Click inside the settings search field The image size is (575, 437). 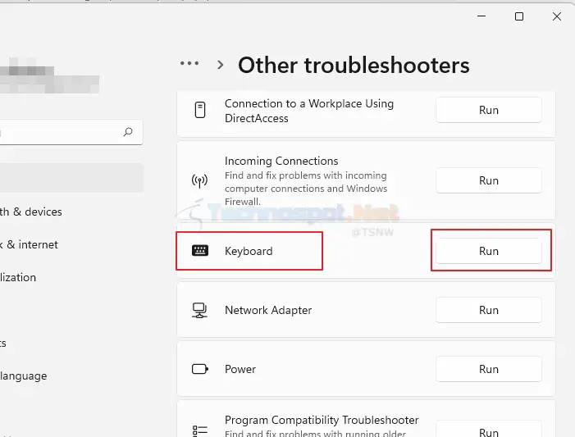click(x=71, y=132)
